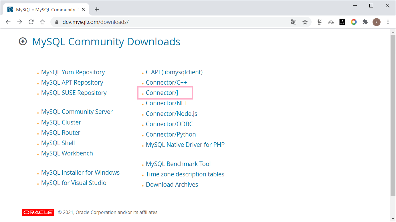Open MySQL Yum Repository link

pos(73,72)
